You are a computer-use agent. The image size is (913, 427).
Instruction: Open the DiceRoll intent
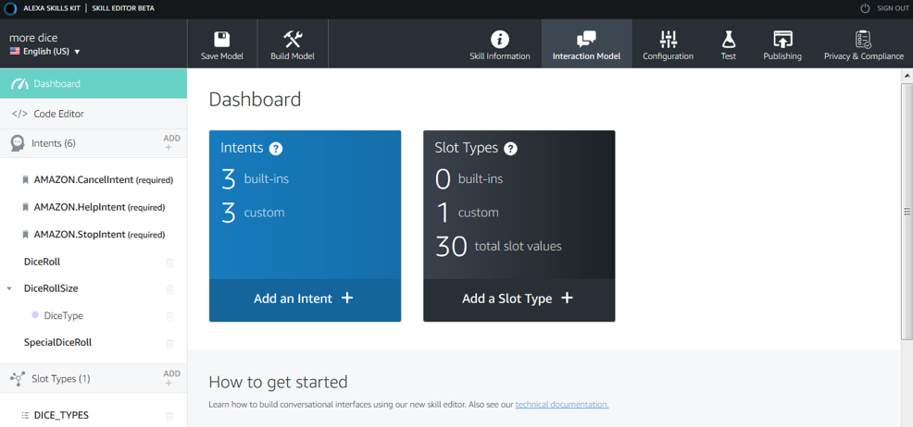point(42,262)
